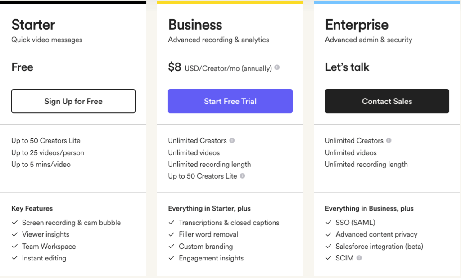The image size is (461, 278).
Task: Click checkmark beside Screen recording & cam bubble
Action: [15, 223]
